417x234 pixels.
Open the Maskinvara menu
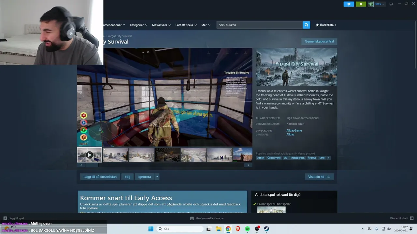161,25
